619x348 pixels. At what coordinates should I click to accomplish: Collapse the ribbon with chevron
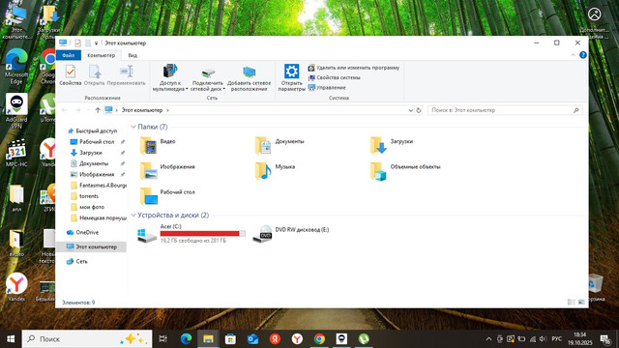tap(573, 55)
